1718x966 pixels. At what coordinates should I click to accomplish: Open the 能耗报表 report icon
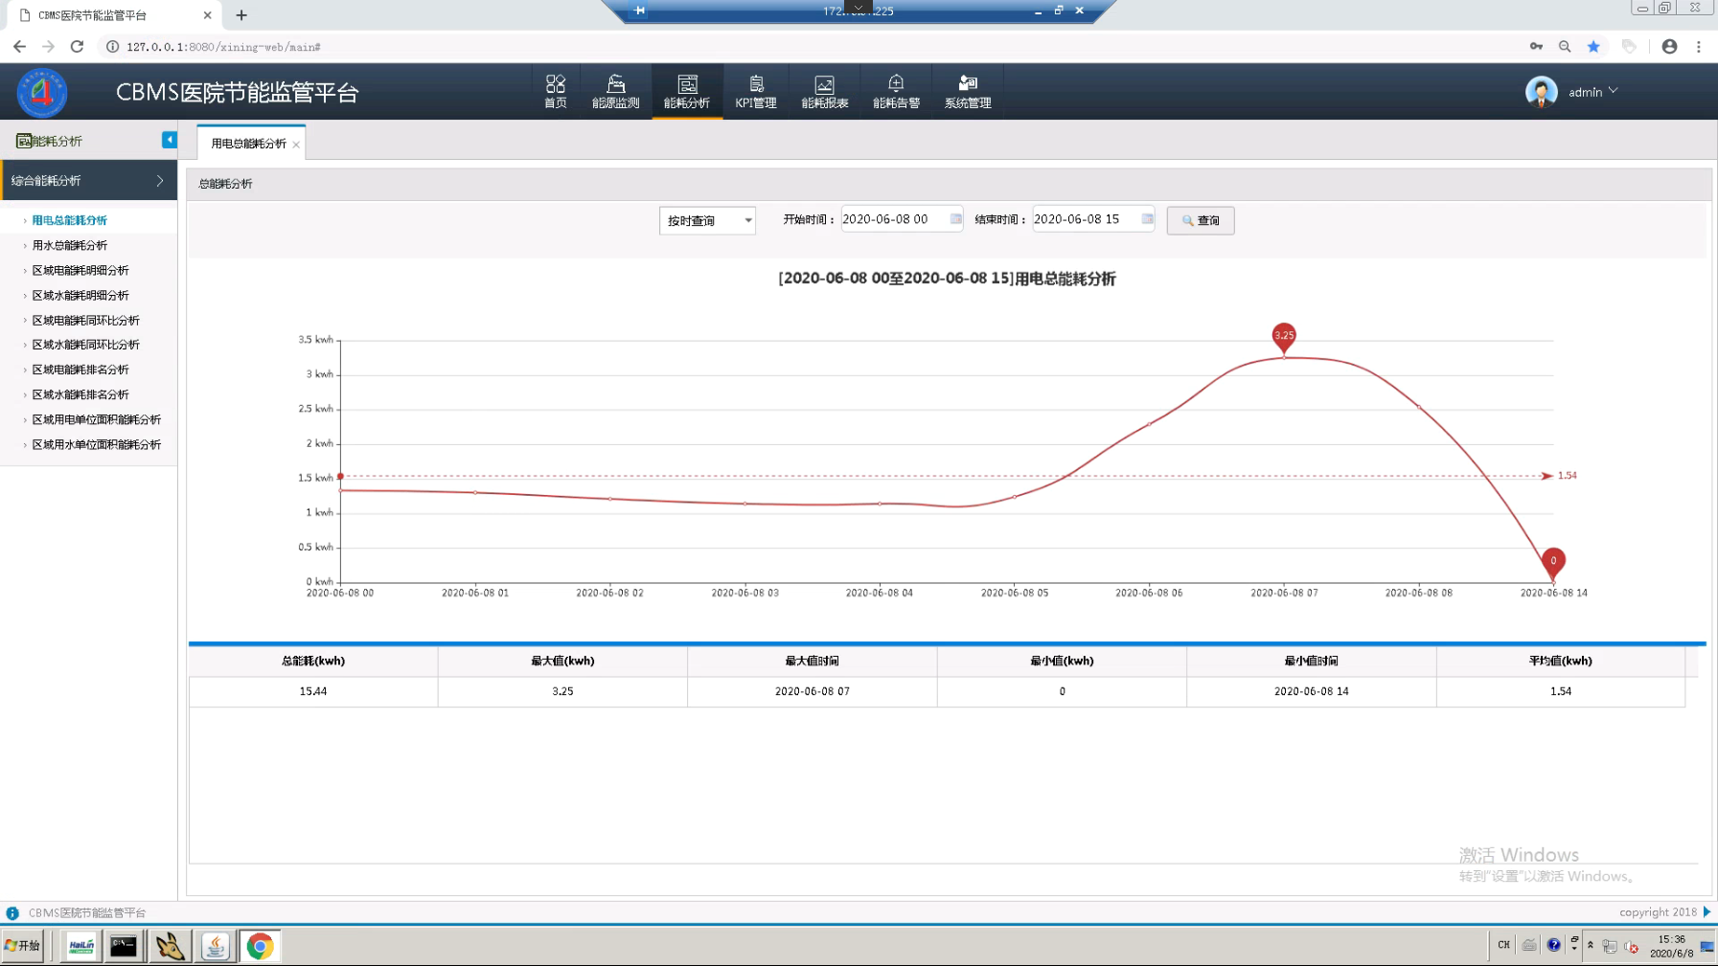[x=825, y=92]
